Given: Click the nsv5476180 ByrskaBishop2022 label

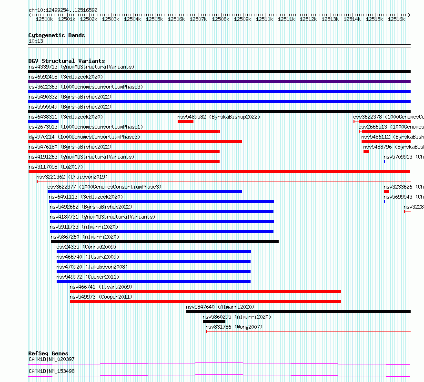Looking at the screenshot, I should [70, 147].
